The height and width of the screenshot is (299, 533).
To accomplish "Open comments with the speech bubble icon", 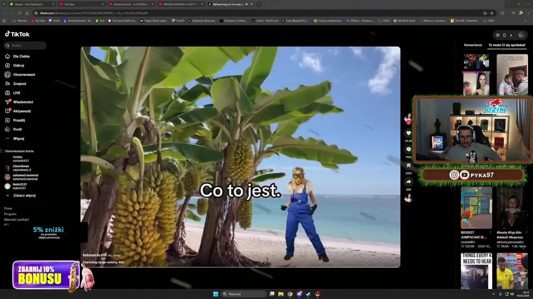I will click(x=408, y=149).
